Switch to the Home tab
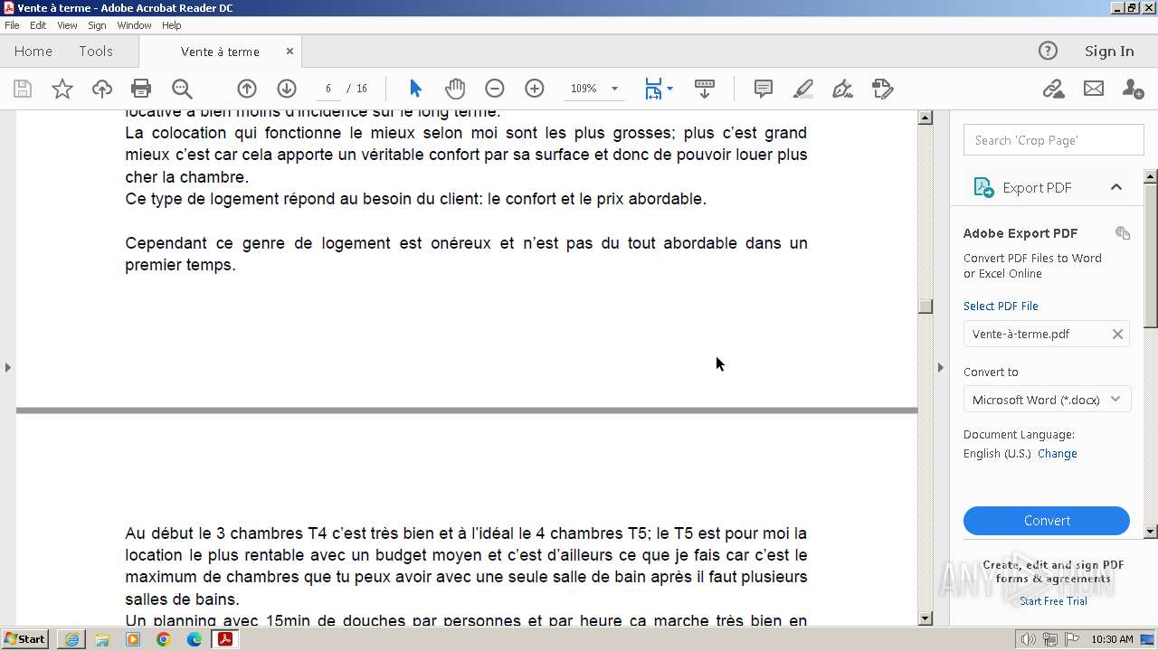This screenshot has height=651, width=1158. pos(33,52)
